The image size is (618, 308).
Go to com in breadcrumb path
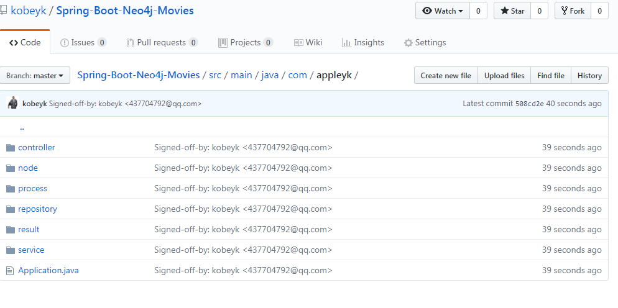(x=298, y=75)
